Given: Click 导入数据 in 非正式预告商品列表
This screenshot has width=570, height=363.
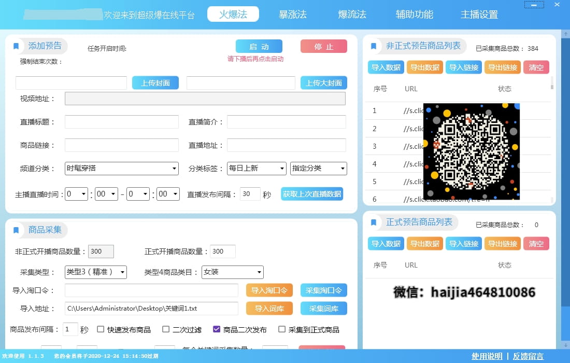Looking at the screenshot, I should click(x=386, y=67).
